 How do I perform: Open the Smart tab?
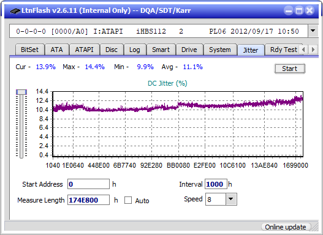click(x=161, y=50)
